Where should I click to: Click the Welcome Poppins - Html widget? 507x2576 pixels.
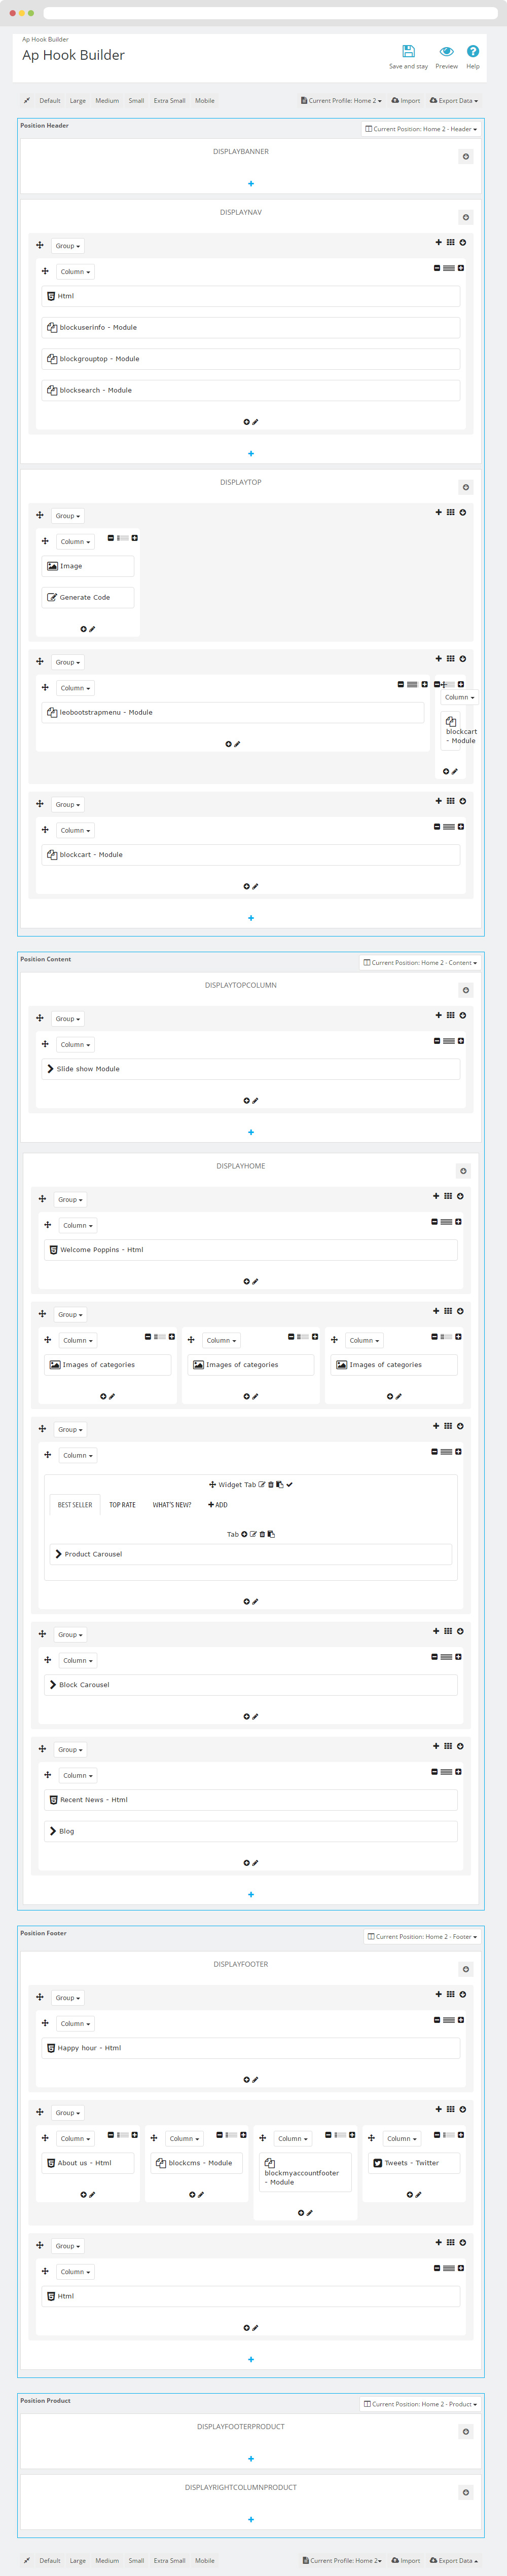250,1249
